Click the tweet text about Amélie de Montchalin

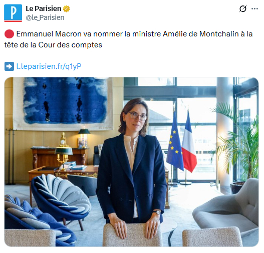(128, 39)
